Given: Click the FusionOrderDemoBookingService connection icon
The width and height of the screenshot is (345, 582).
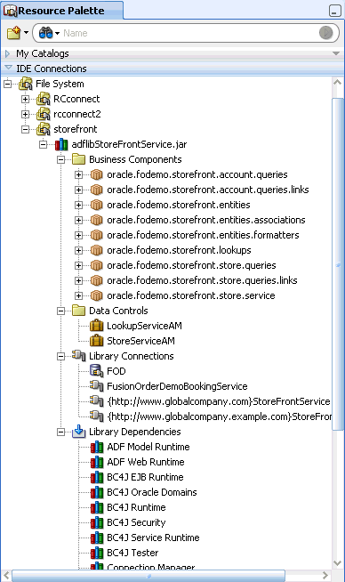Looking at the screenshot, I should (96, 385).
